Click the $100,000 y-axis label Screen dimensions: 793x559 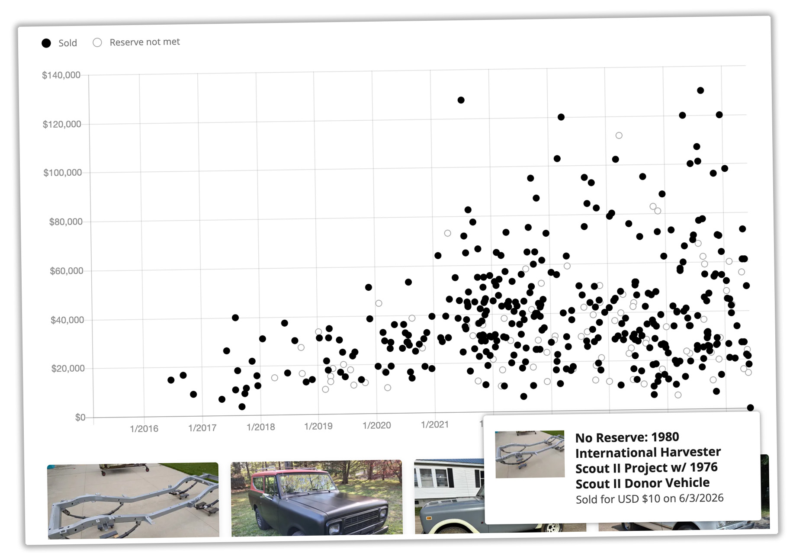point(62,173)
